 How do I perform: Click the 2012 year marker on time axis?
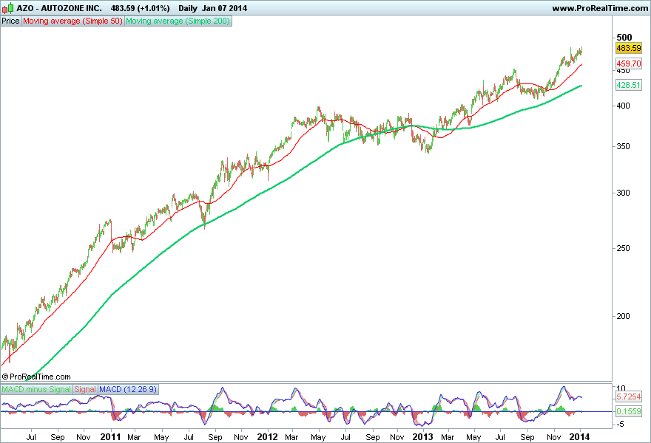click(x=267, y=437)
